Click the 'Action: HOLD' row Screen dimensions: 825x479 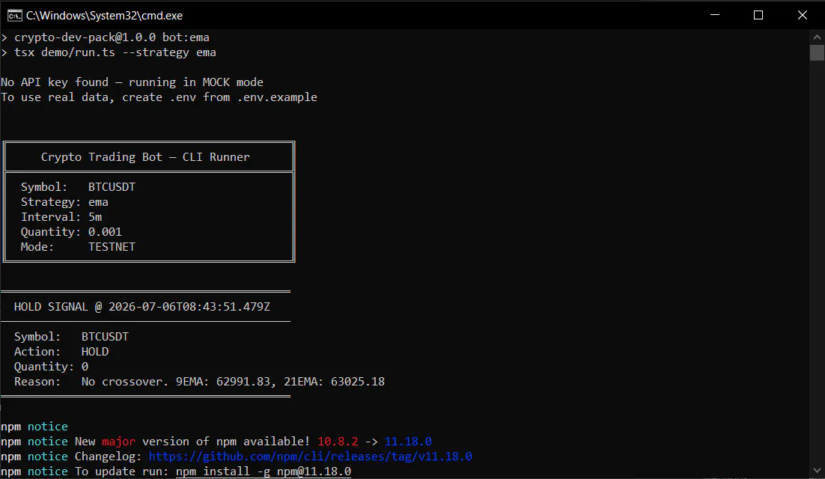pos(61,352)
